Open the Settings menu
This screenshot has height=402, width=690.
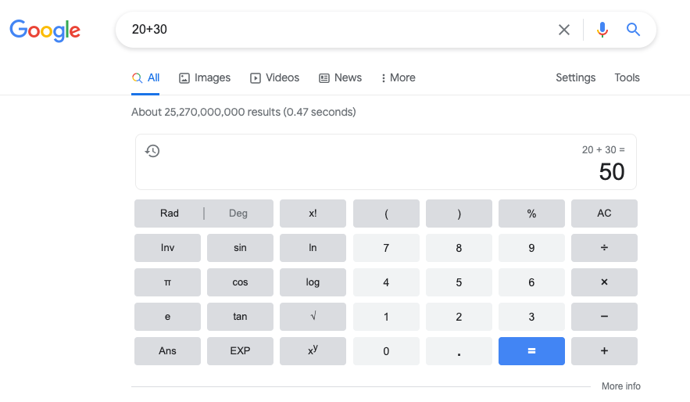[x=575, y=77]
